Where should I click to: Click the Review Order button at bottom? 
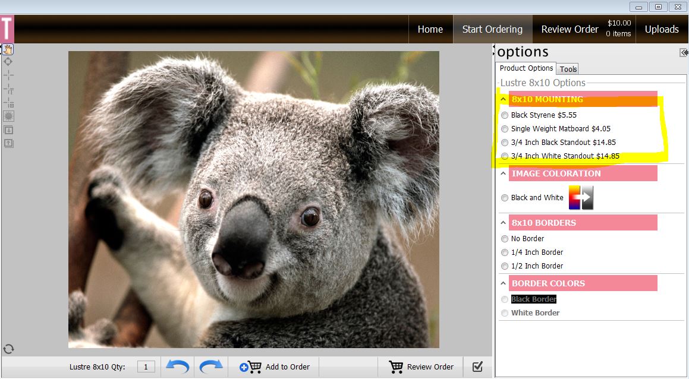421,367
